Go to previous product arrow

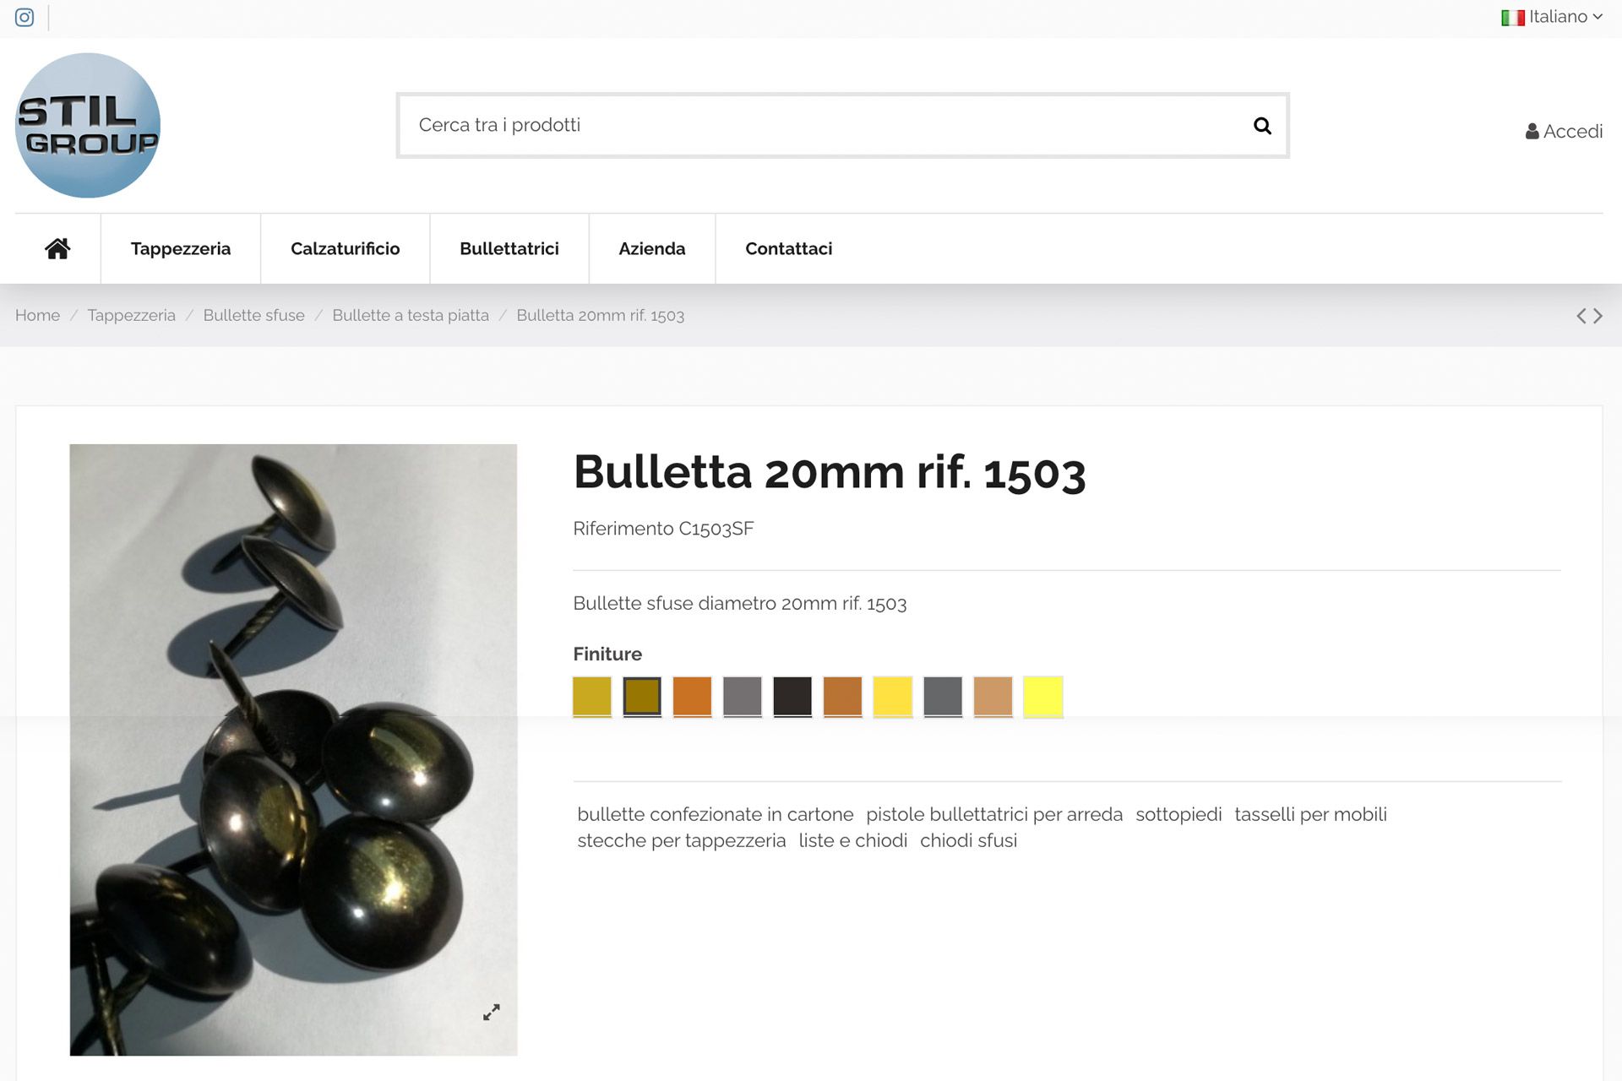(x=1581, y=316)
